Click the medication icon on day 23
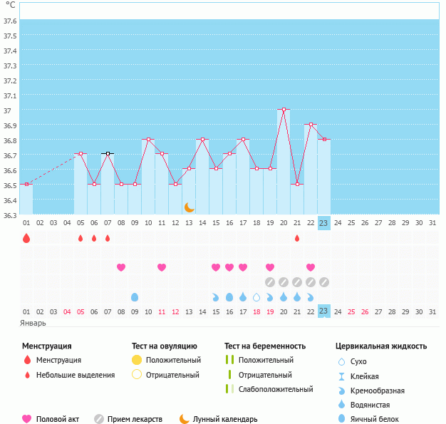The height and width of the screenshot is (424, 446). coord(324,282)
